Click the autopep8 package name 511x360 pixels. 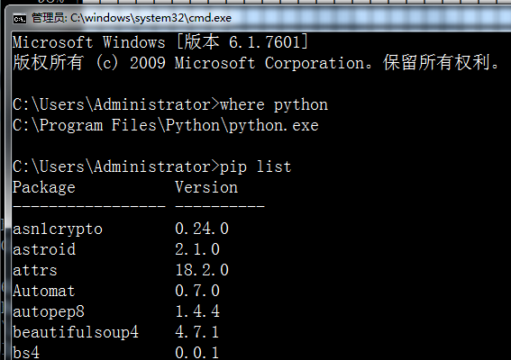coord(49,311)
